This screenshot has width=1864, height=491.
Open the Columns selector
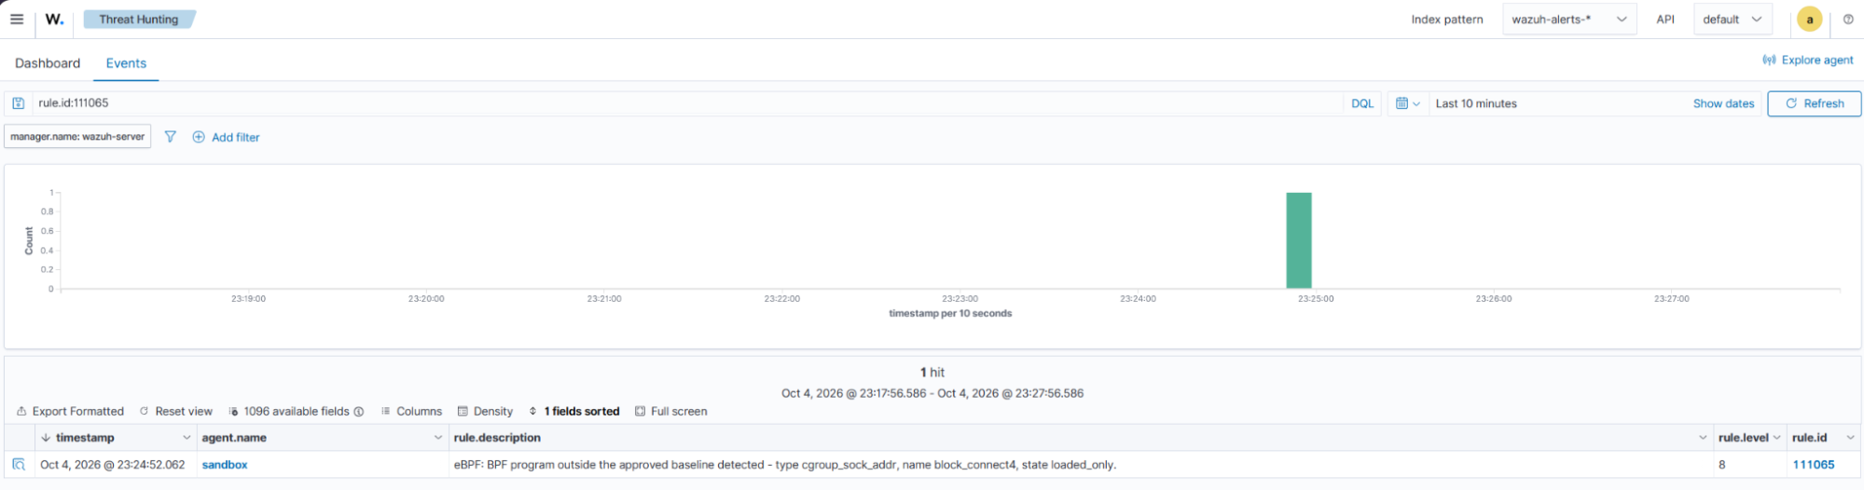411,411
